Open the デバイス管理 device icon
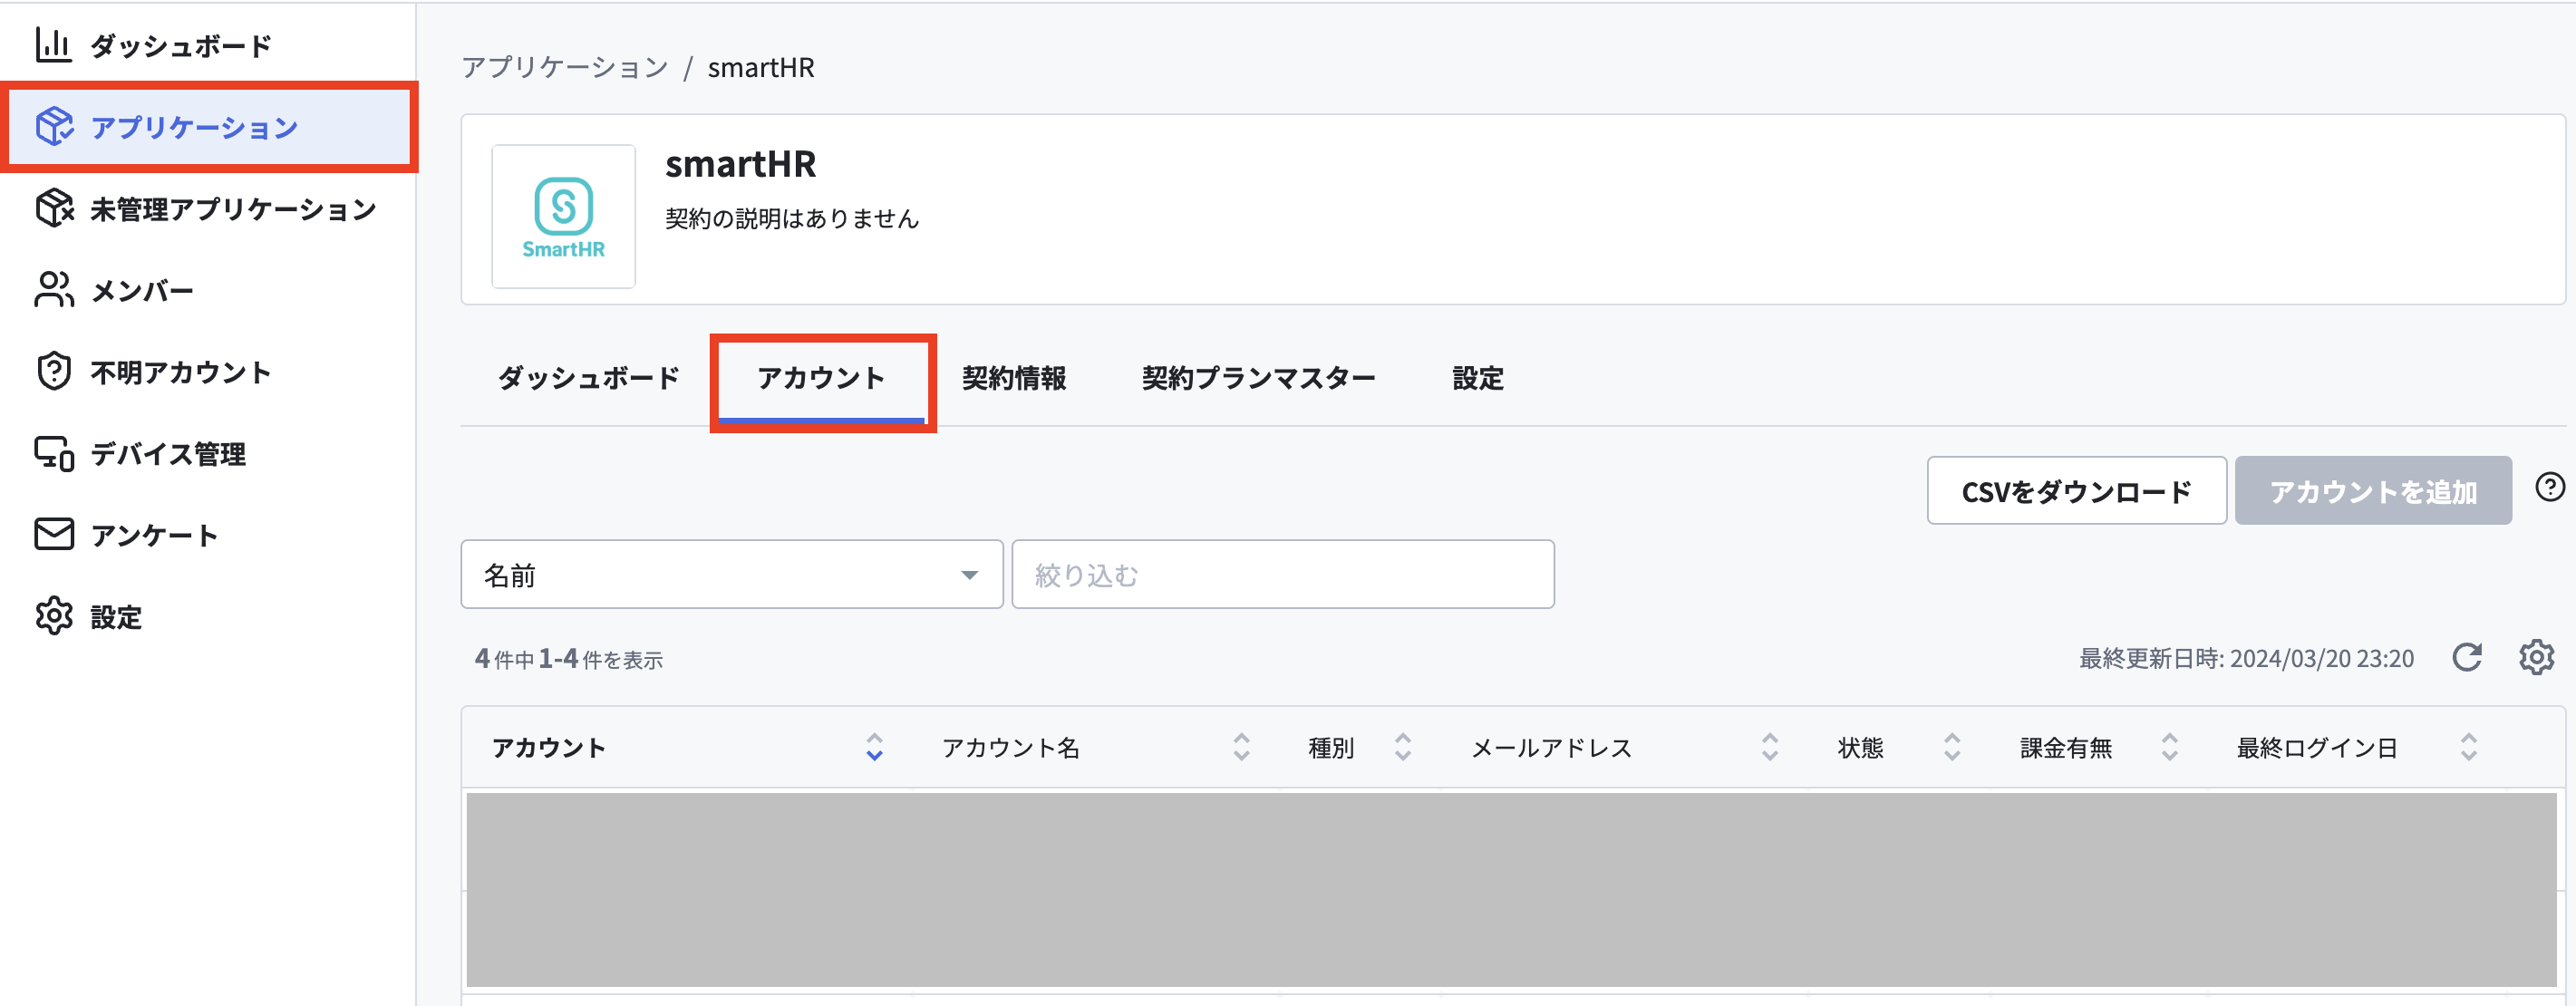 tap(54, 453)
